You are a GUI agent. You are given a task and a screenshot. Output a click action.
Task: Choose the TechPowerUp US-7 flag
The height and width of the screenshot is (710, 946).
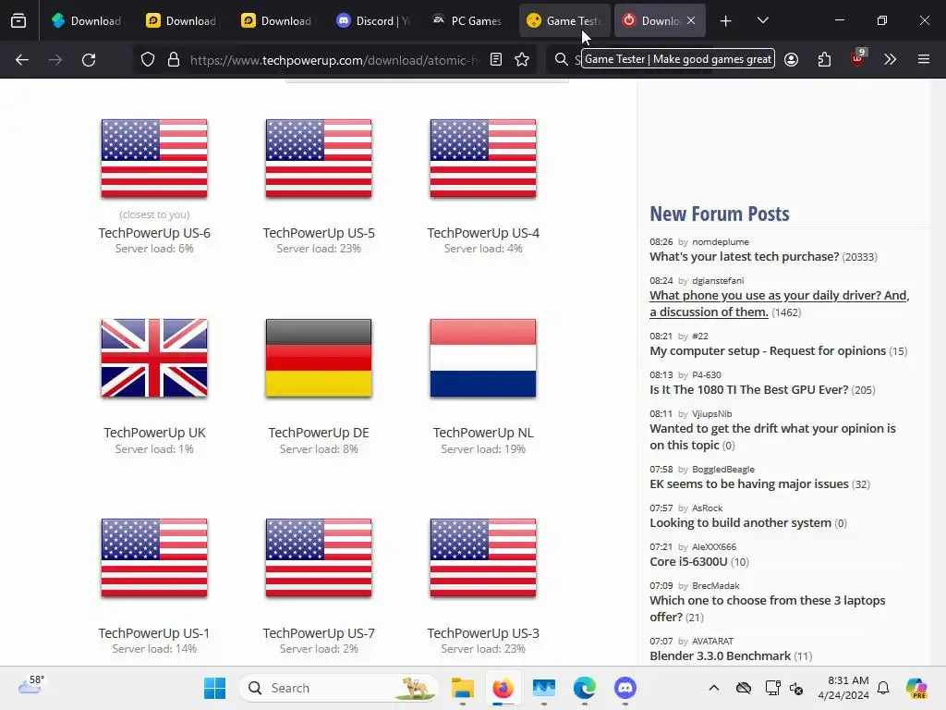319,557
